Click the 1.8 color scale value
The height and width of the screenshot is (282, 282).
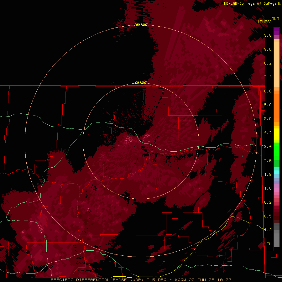(x=268, y=175)
